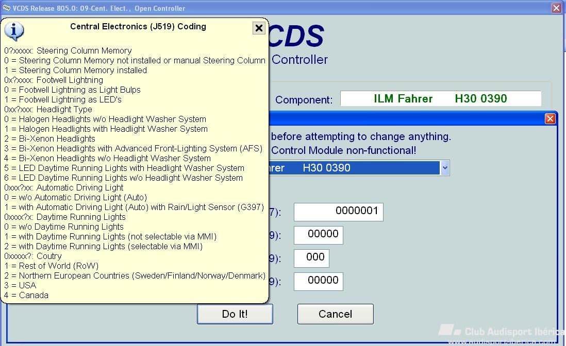Click the coding field showing 0000001
Screen dimensions: 566x346
click(339, 212)
